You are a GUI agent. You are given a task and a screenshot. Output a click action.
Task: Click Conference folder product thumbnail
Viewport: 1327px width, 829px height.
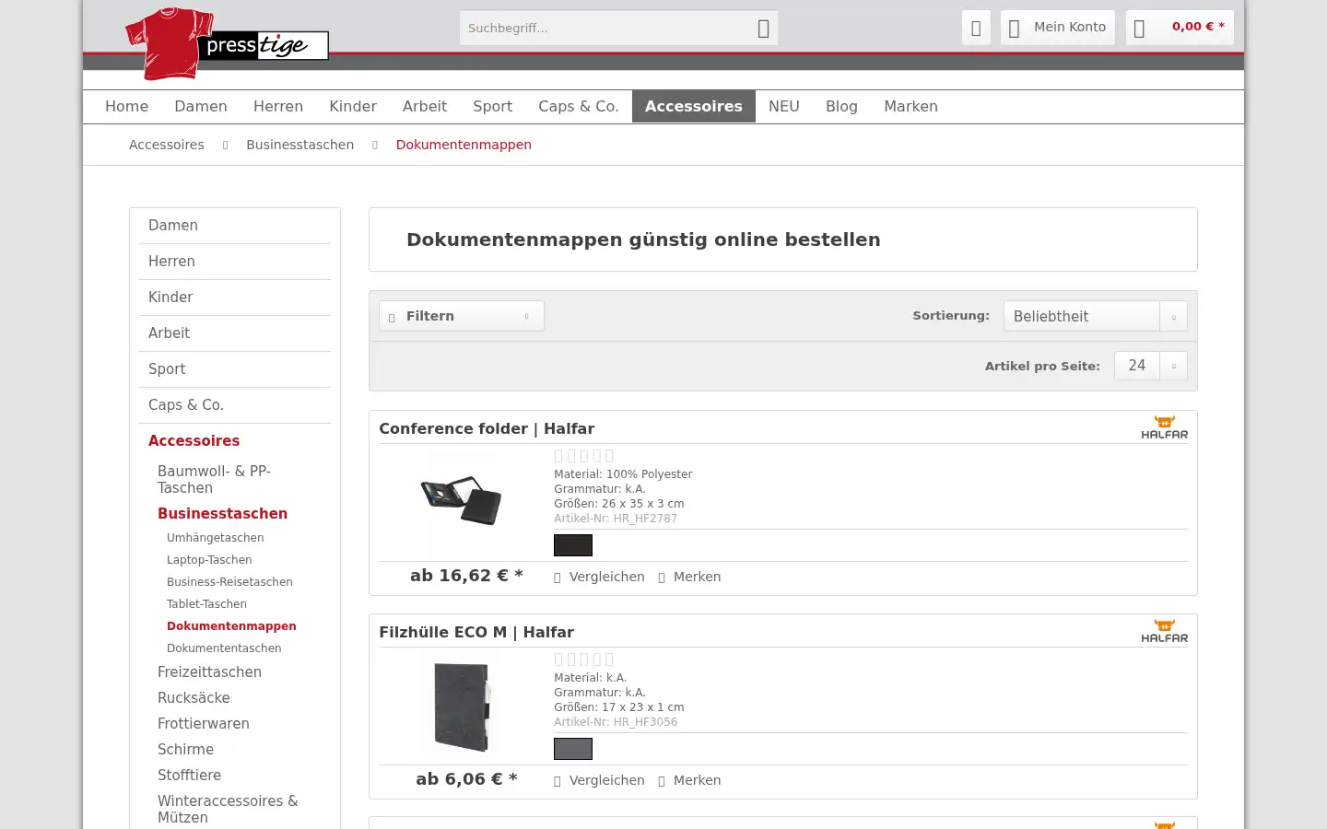pos(461,501)
